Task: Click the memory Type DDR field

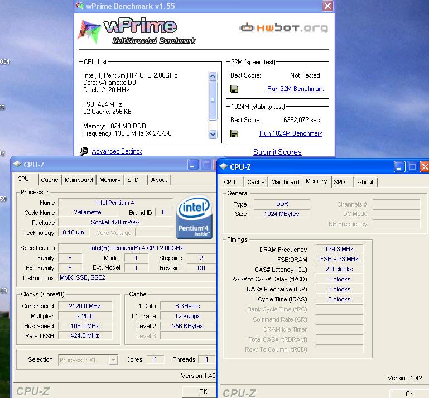Action: (x=282, y=204)
